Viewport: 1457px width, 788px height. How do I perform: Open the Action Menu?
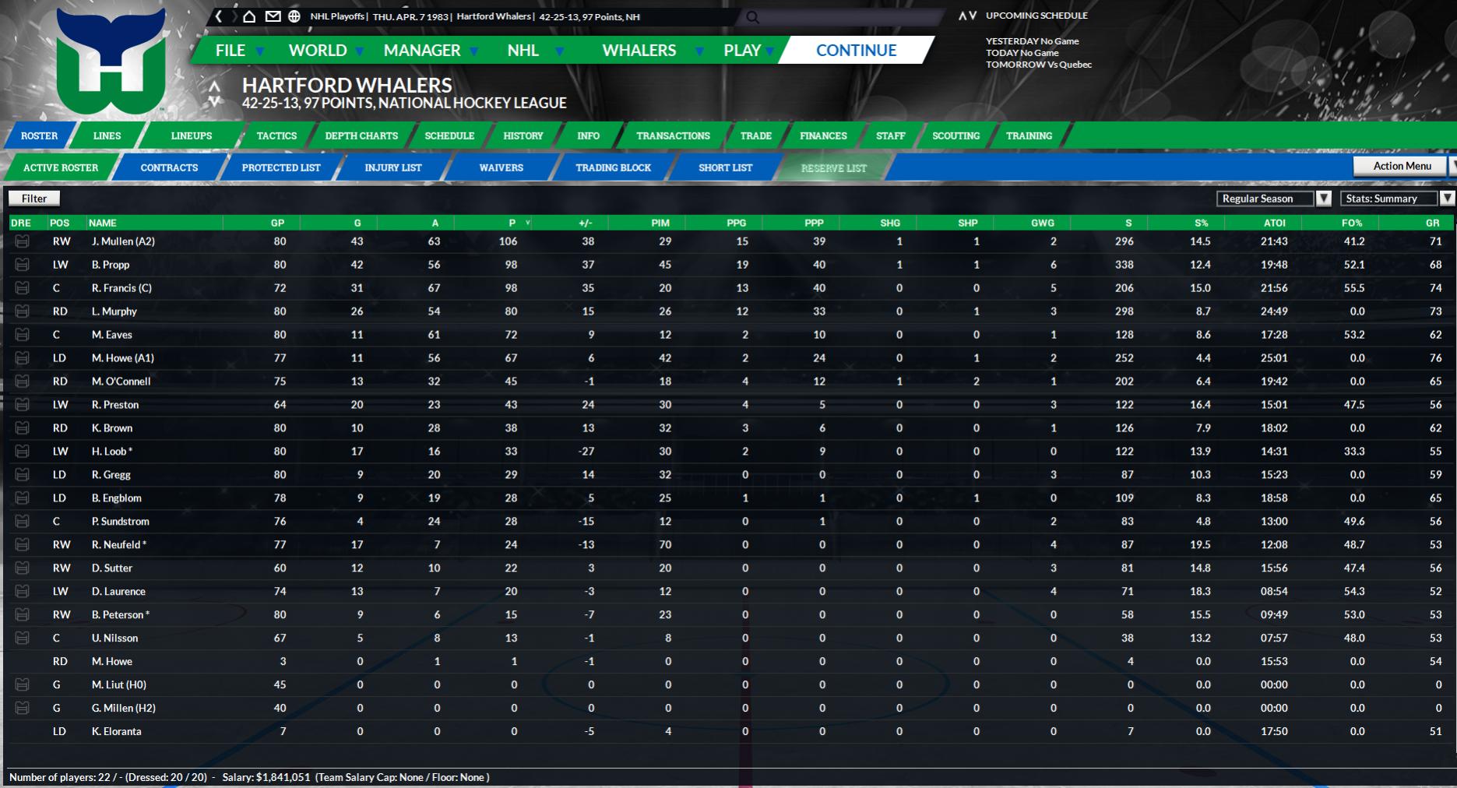tap(1402, 166)
